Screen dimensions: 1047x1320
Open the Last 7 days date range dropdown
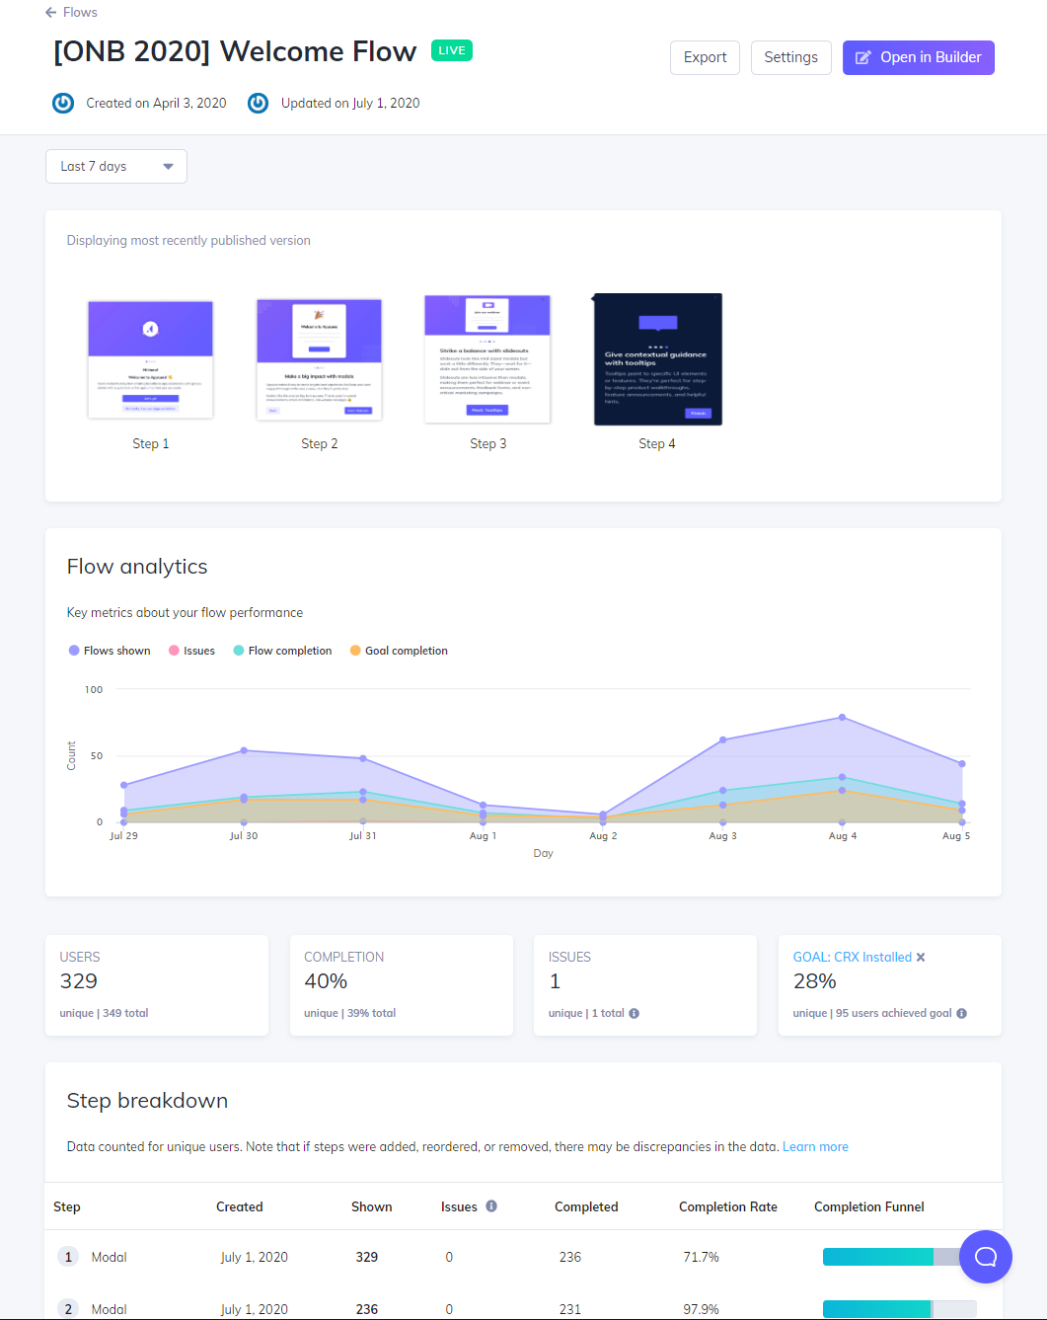coord(115,166)
